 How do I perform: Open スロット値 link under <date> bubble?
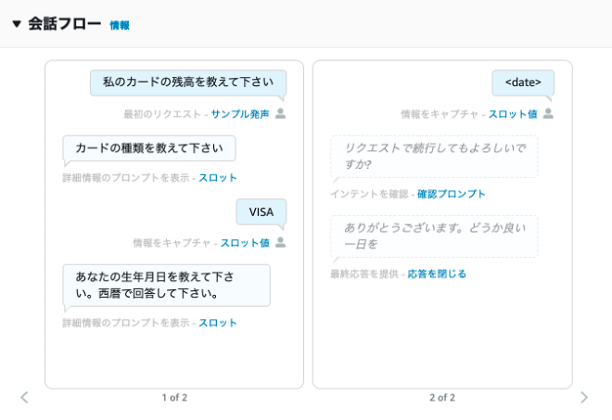(x=513, y=114)
